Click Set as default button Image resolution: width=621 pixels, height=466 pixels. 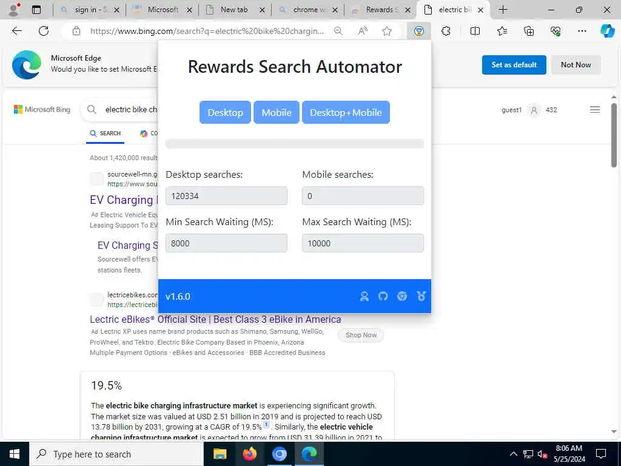(x=514, y=65)
